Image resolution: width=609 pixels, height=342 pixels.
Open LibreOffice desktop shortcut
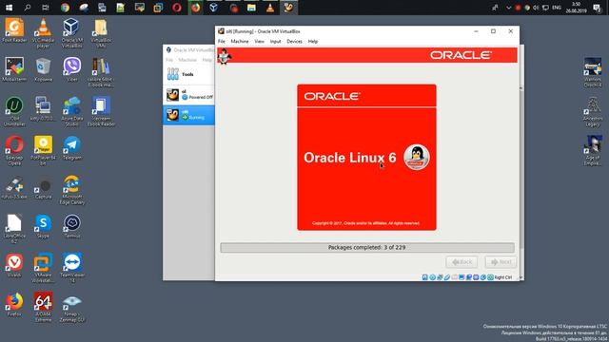[x=14, y=229]
